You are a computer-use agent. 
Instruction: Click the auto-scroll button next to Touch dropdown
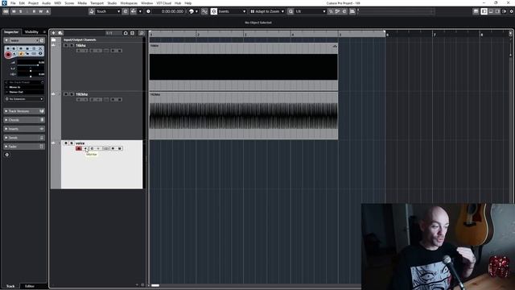(x=126, y=11)
